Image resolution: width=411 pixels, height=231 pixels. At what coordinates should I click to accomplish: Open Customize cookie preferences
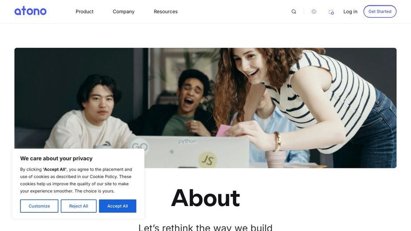coord(39,206)
